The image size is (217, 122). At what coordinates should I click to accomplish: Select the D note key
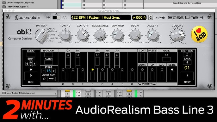click(x=73, y=76)
